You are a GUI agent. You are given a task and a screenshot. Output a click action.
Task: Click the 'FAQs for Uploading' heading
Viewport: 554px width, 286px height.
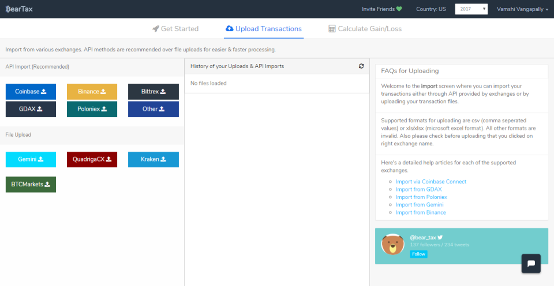(410, 71)
